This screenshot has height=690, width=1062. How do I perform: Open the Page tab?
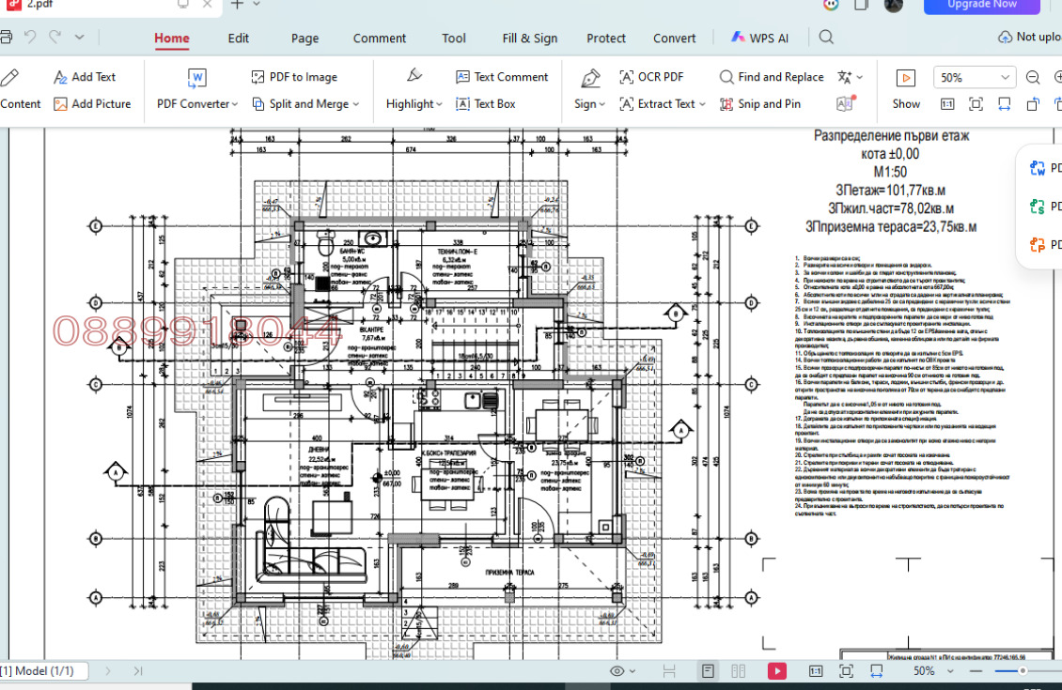click(x=305, y=38)
